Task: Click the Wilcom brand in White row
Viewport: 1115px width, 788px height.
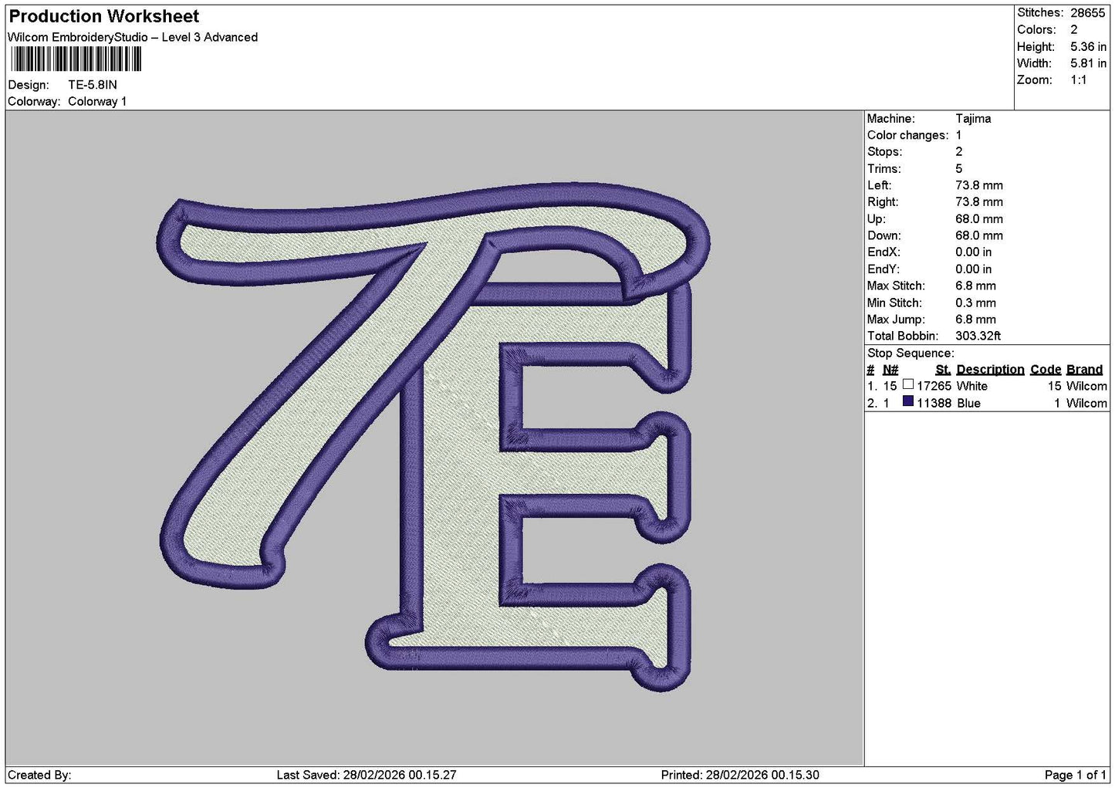Action: [x=1086, y=387]
